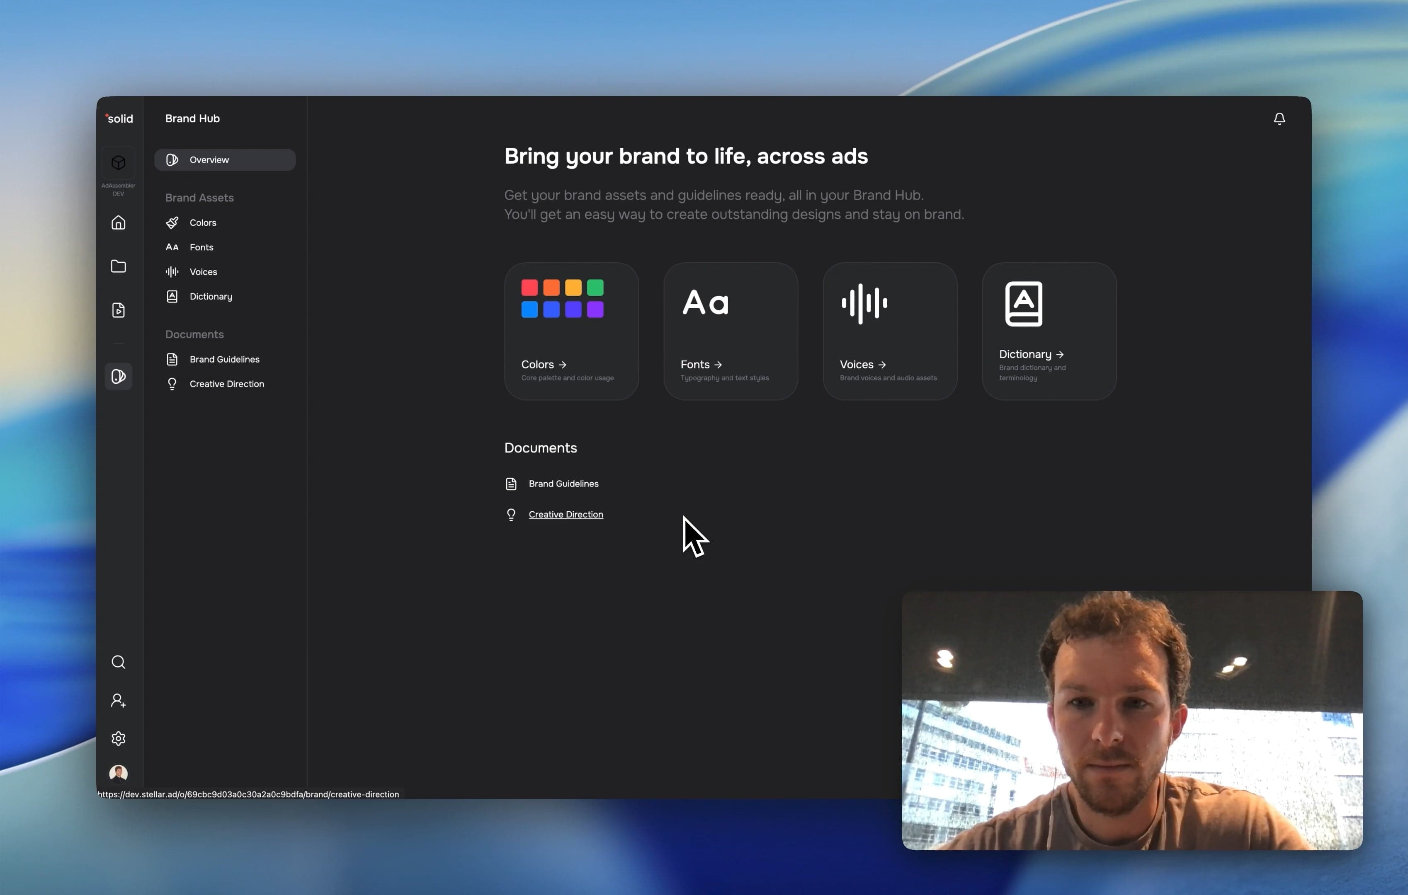Open the Dictionary card
Viewport: 1408px width, 895px height.
1049,331
